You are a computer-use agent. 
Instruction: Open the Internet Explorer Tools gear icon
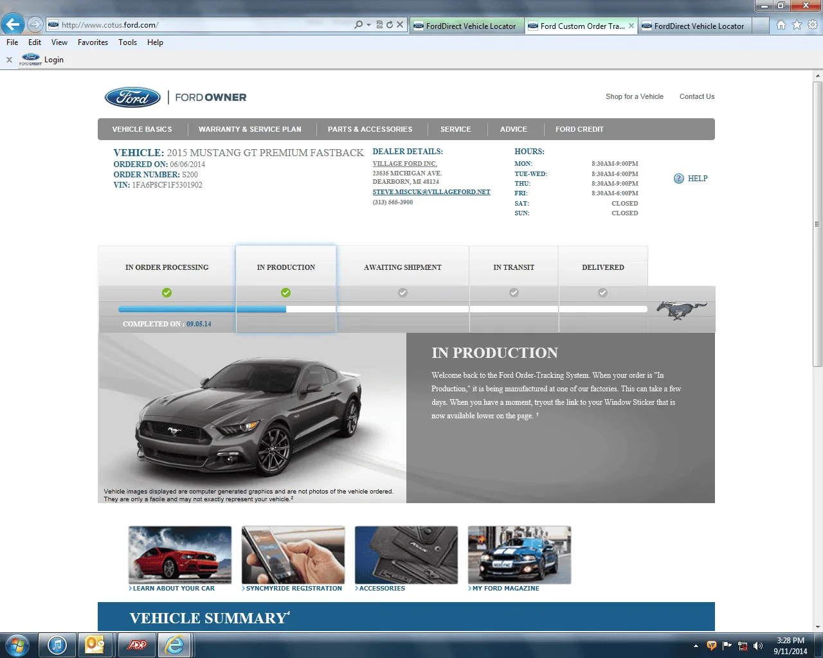pyautogui.click(x=813, y=25)
